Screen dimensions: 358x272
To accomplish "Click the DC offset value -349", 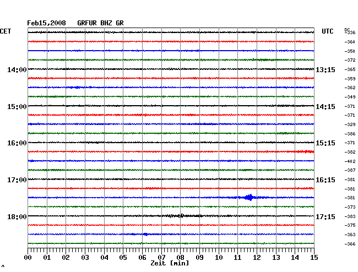I will pos(350,97).
